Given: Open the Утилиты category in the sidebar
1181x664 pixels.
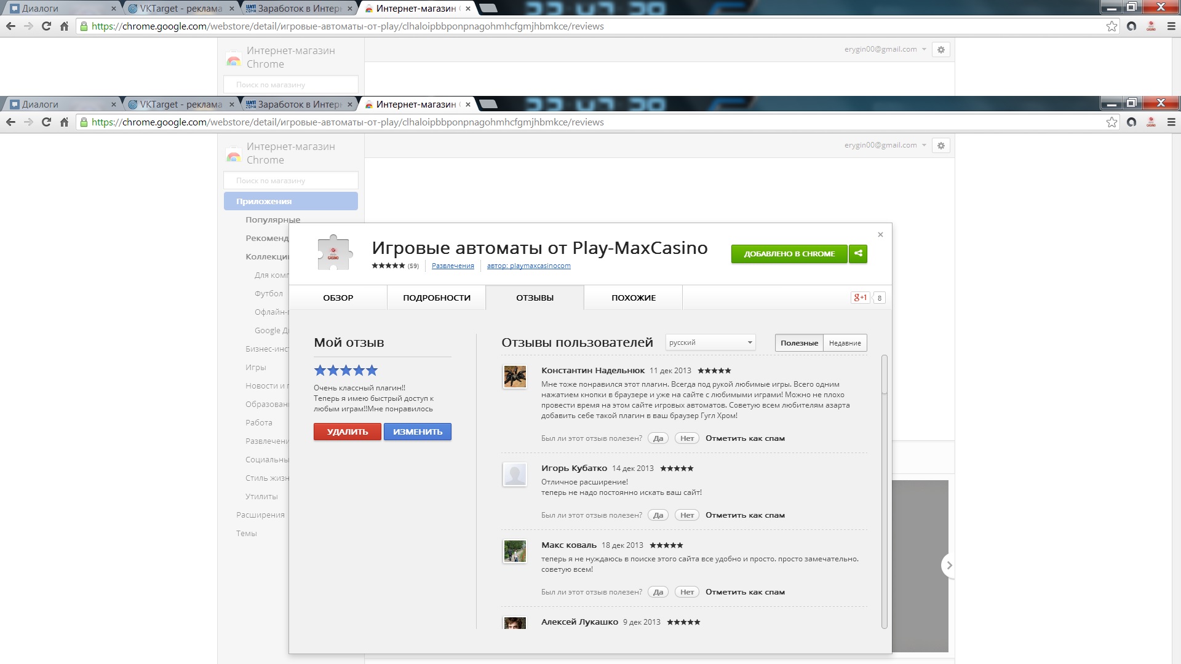Looking at the screenshot, I should point(261,496).
